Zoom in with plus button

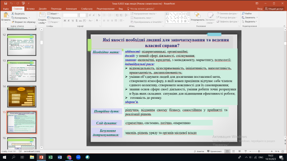tap(272, 151)
